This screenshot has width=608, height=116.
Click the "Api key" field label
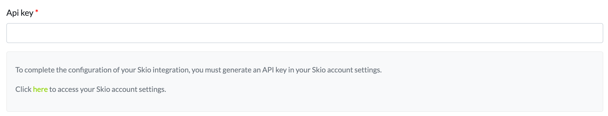coord(20,13)
